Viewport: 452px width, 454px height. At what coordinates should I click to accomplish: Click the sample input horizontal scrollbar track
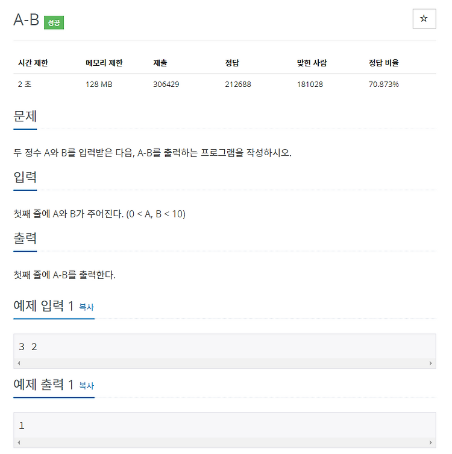click(225, 363)
